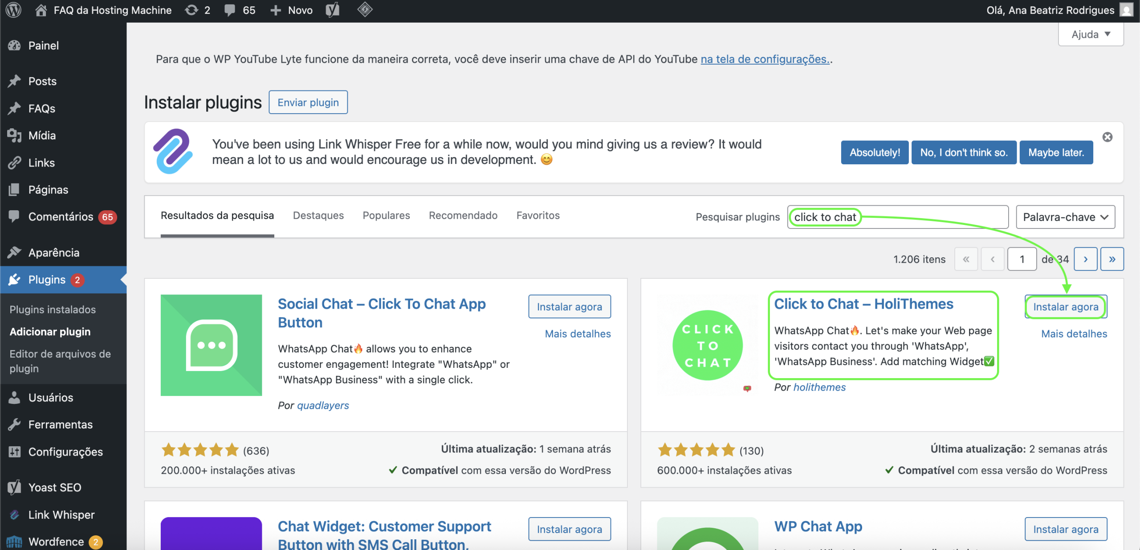The height and width of the screenshot is (550, 1140).
Task: Open Mais detalhes for Social Chat
Action: (x=578, y=334)
